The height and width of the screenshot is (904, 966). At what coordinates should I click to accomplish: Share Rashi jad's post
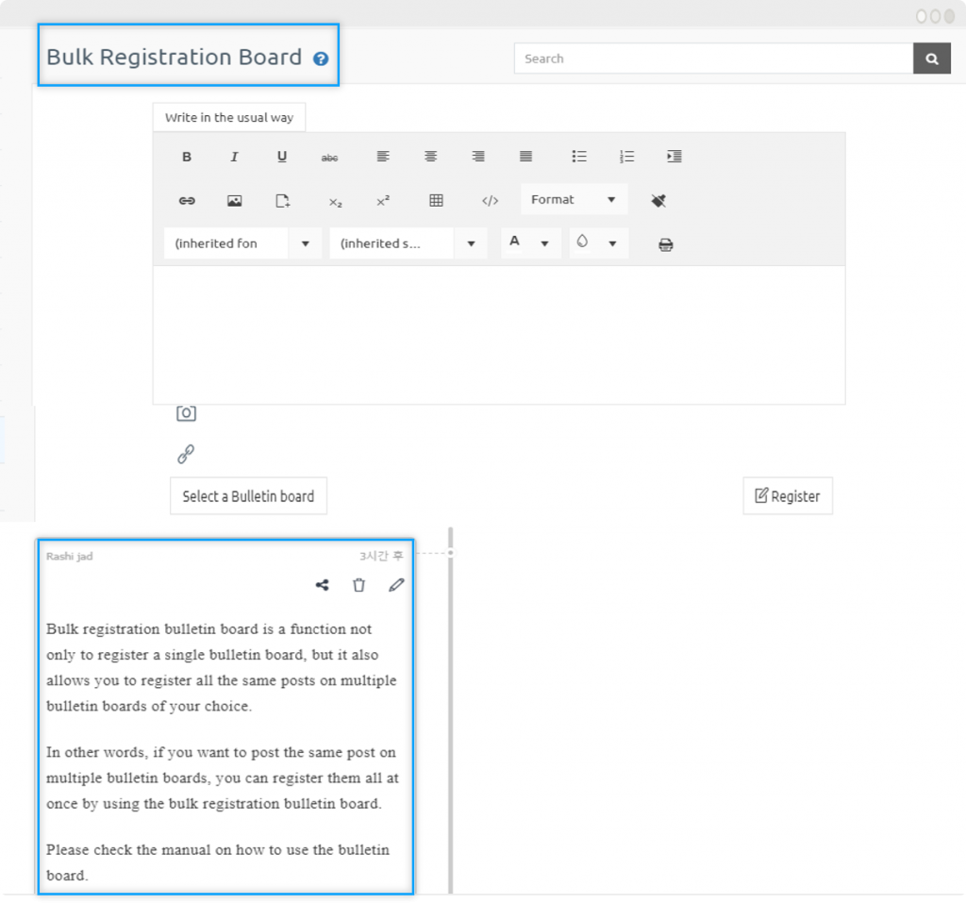coord(322,585)
